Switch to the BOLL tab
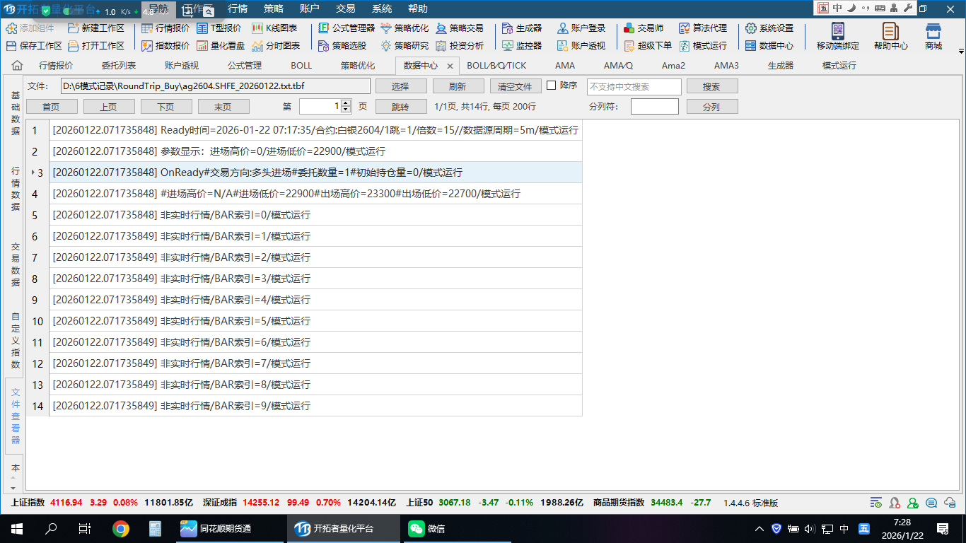 pos(301,66)
